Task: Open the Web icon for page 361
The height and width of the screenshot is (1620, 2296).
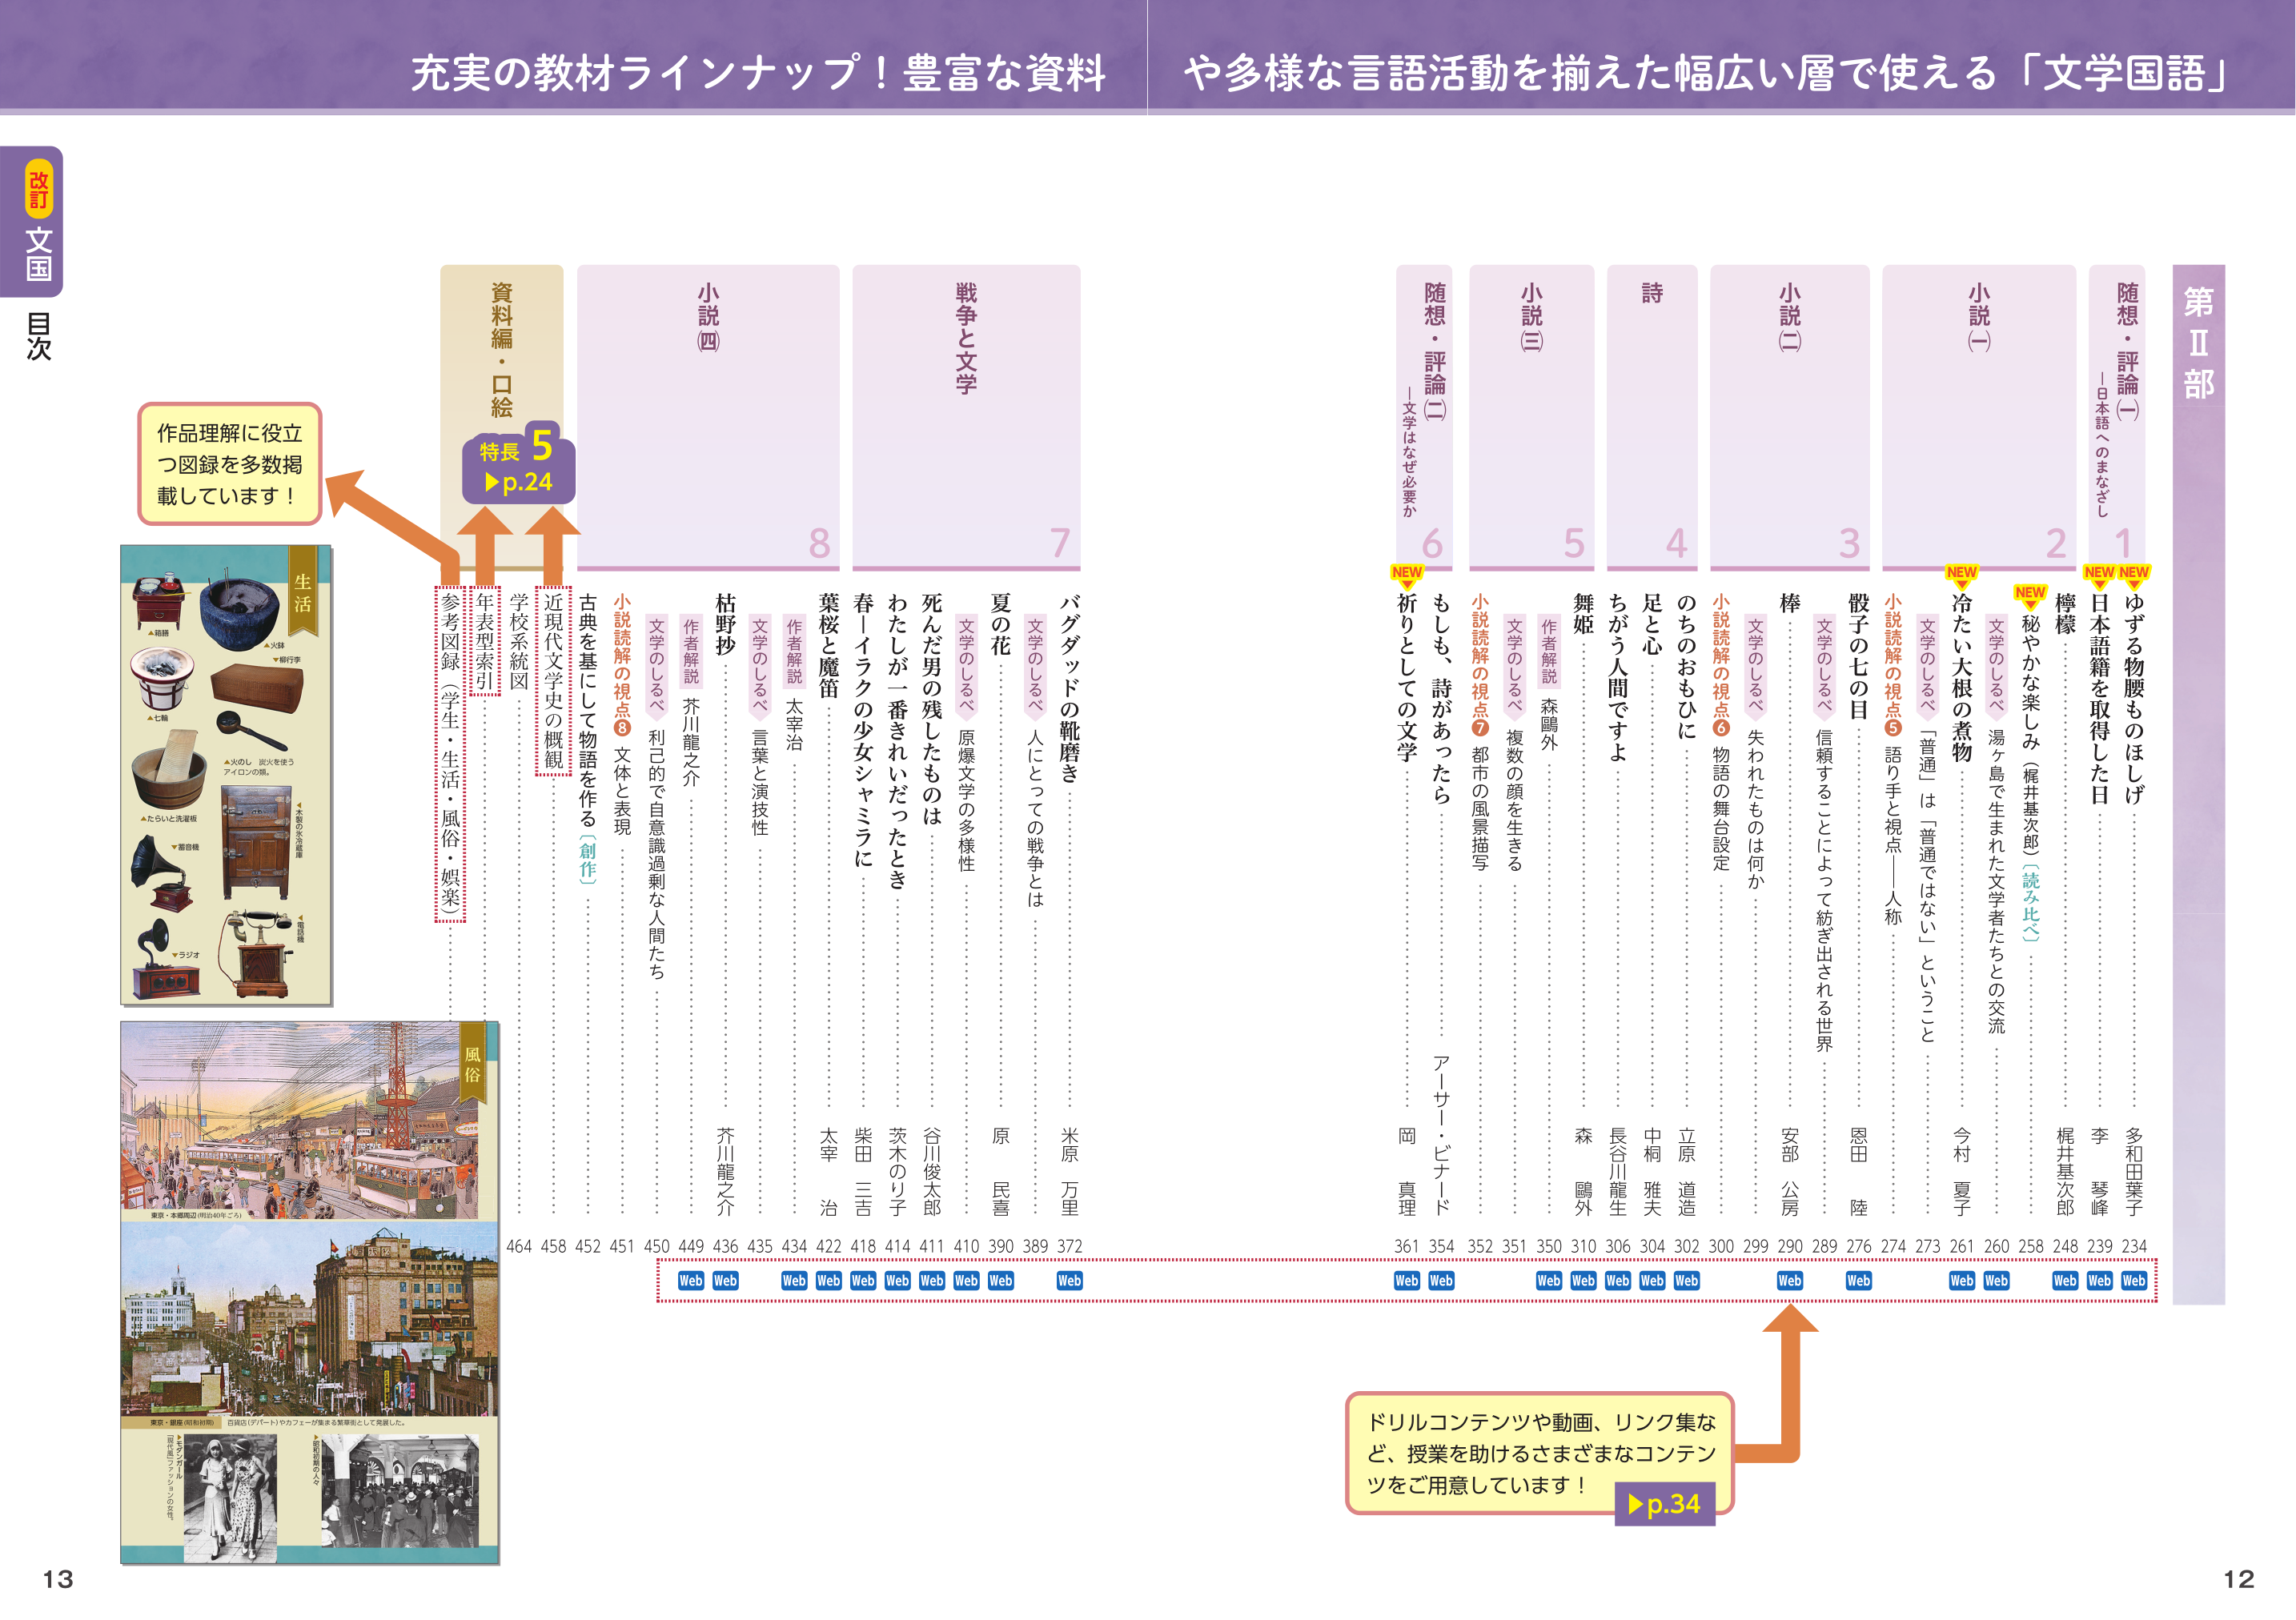Action: tap(1406, 1280)
